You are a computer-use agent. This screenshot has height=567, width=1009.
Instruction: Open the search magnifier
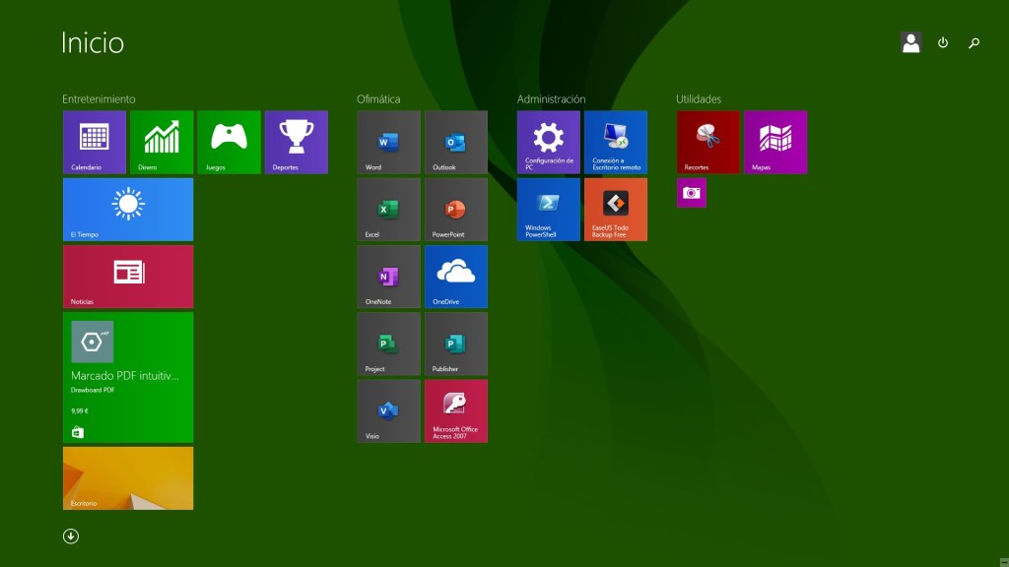click(x=974, y=42)
